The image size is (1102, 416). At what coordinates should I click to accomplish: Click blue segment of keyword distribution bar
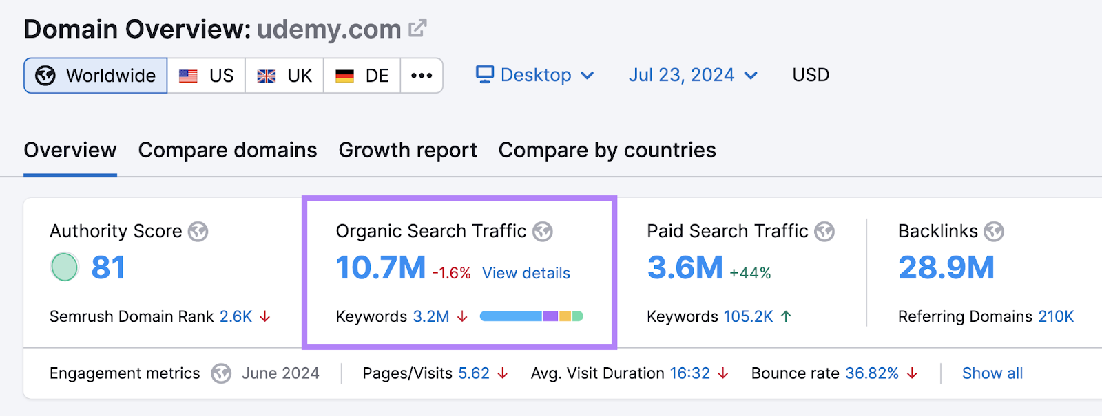tap(511, 316)
